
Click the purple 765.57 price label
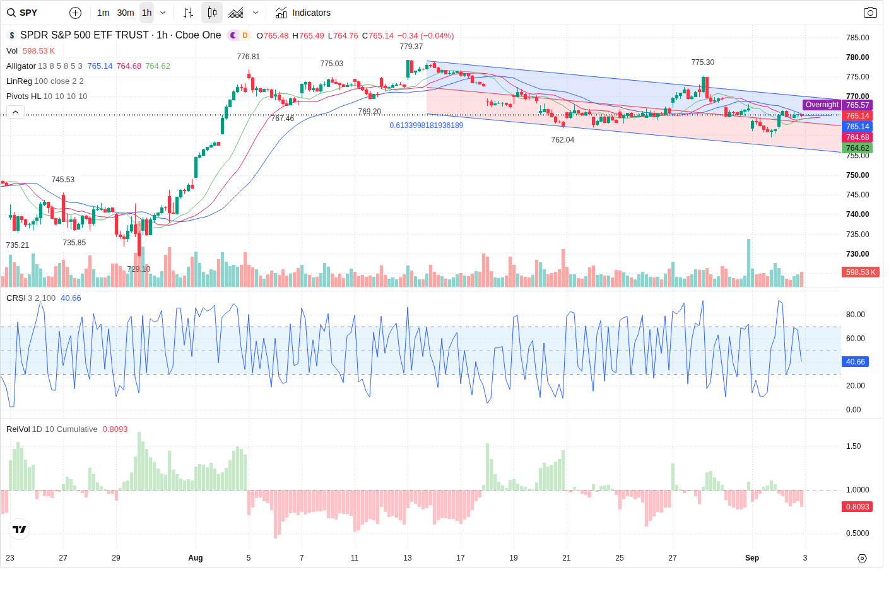point(858,105)
